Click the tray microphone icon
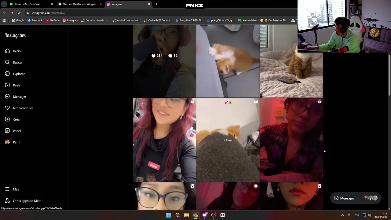 click(349, 215)
